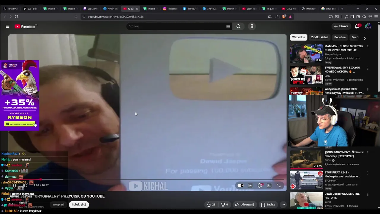The image size is (380, 214).
Task: Install app icon in address bar
Action: pos(270,17)
